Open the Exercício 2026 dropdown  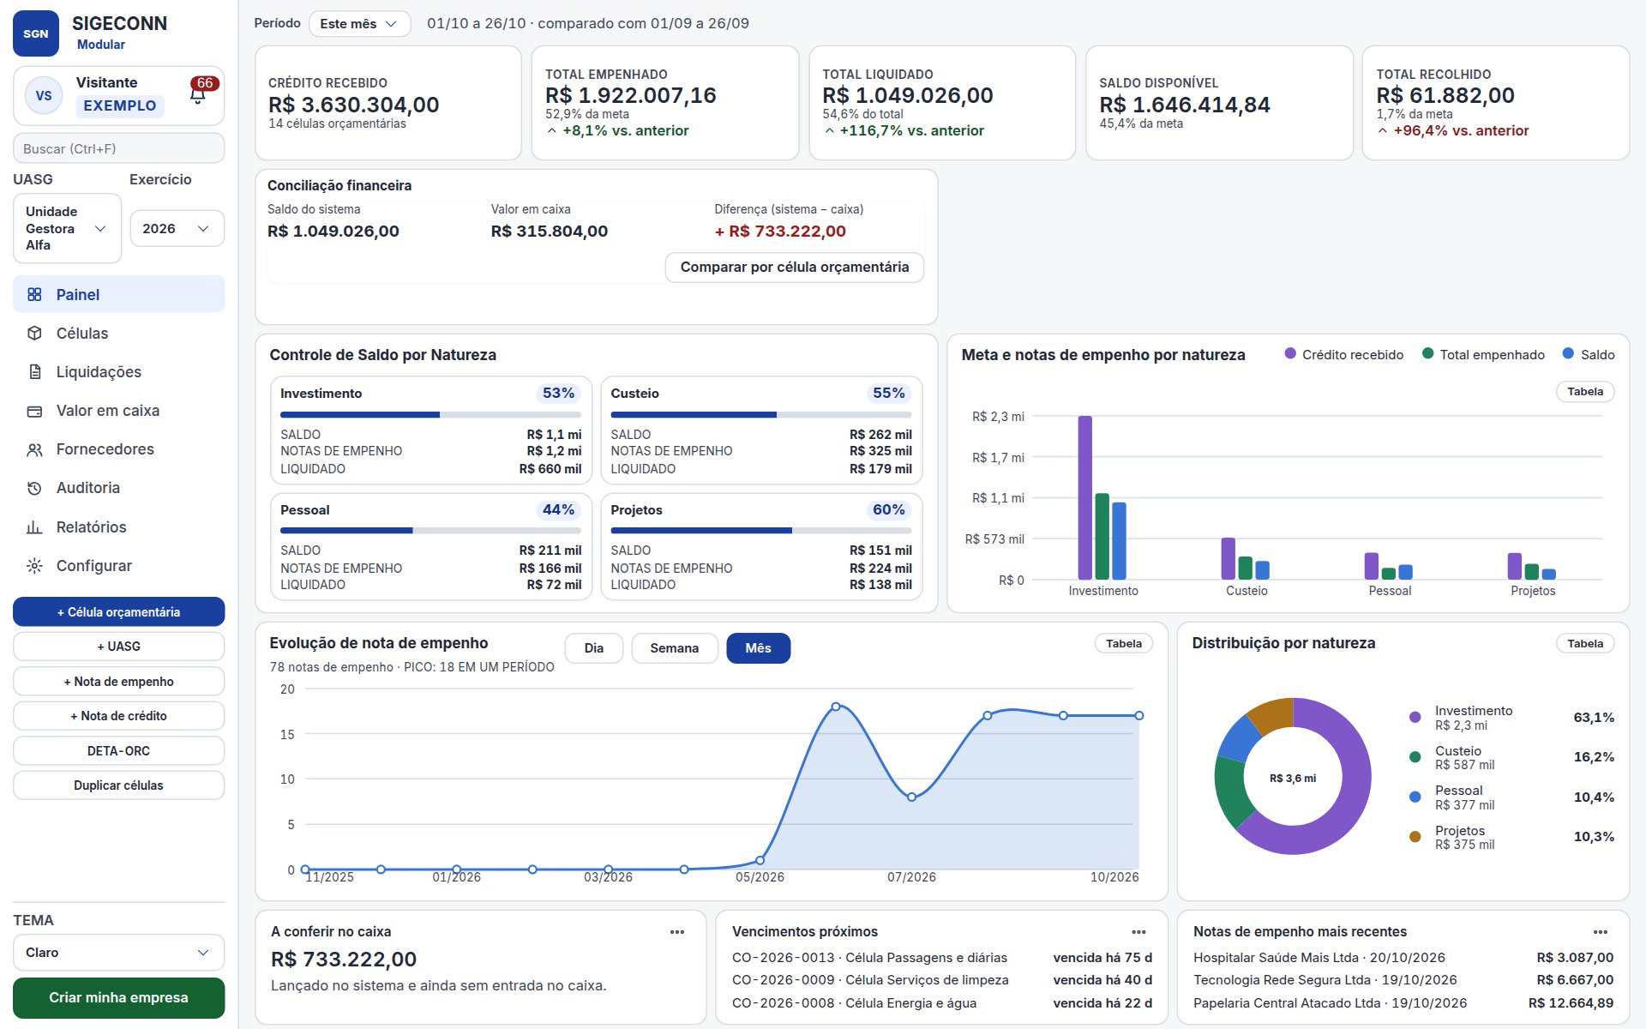point(177,229)
